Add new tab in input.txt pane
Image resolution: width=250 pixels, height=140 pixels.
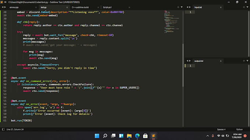click(x=244, y=7)
